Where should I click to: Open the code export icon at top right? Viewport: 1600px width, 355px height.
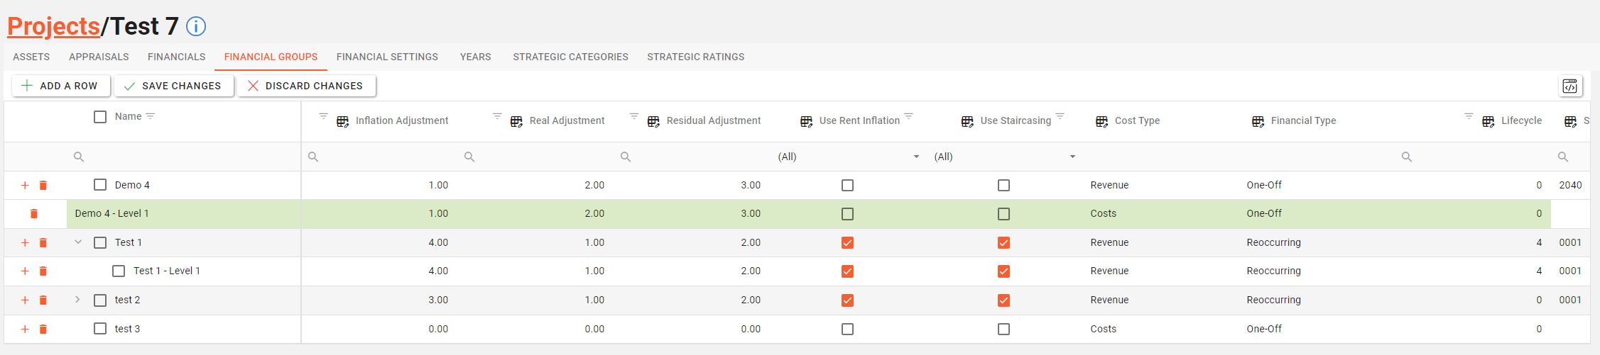pyautogui.click(x=1570, y=86)
